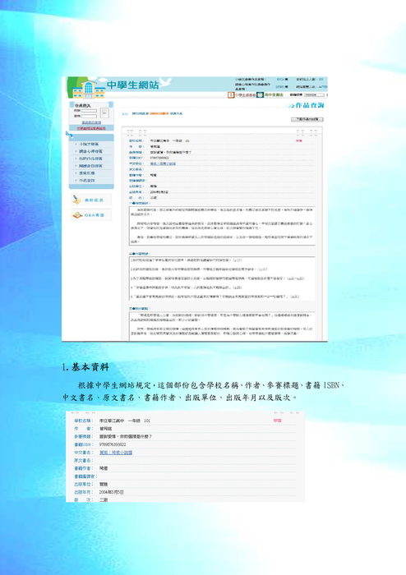
Task: Click the date 2004年5月5日 in lower table
Action: (112, 492)
